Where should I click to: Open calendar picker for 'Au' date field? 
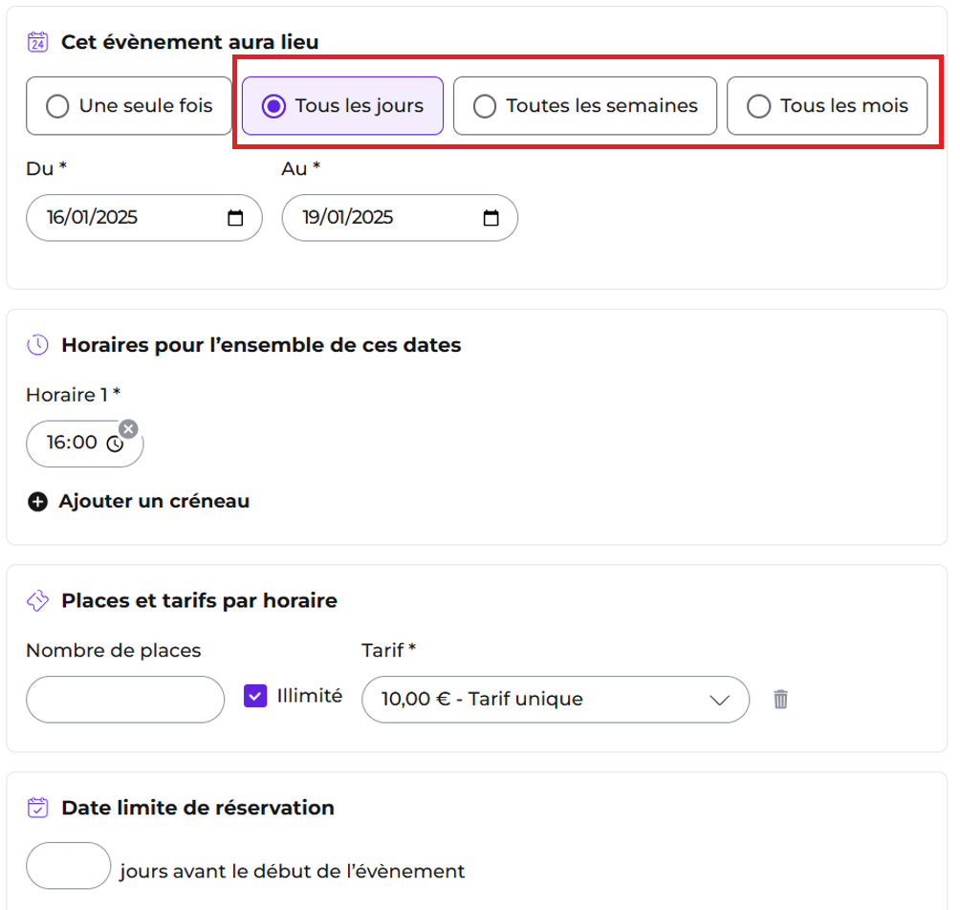tap(491, 218)
